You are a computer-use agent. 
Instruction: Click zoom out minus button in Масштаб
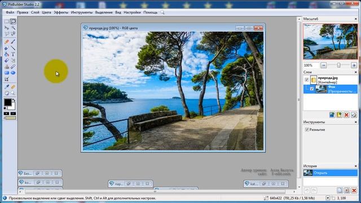pyautogui.click(x=323, y=65)
